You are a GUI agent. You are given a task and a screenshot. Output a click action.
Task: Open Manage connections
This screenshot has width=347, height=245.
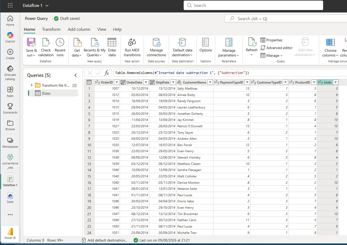click(157, 47)
